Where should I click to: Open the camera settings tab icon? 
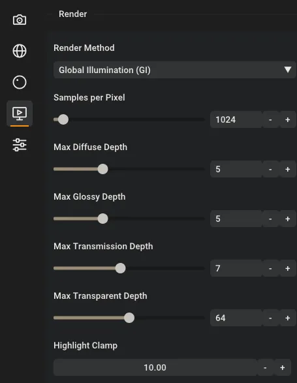point(20,20)
